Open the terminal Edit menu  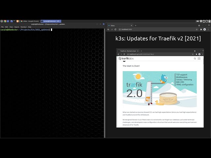pos(7,27)
